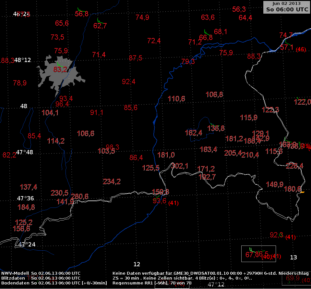This screenshot has width=311, height=289.
Task: Select the green wind barb above 57,1
Action: pos(287,43)
